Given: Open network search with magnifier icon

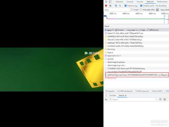Looking at the screenshot, I should [120, 6].
